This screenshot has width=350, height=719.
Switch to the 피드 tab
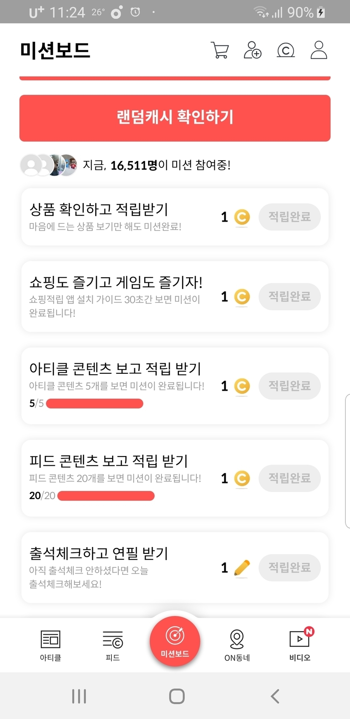click(113, 645)
